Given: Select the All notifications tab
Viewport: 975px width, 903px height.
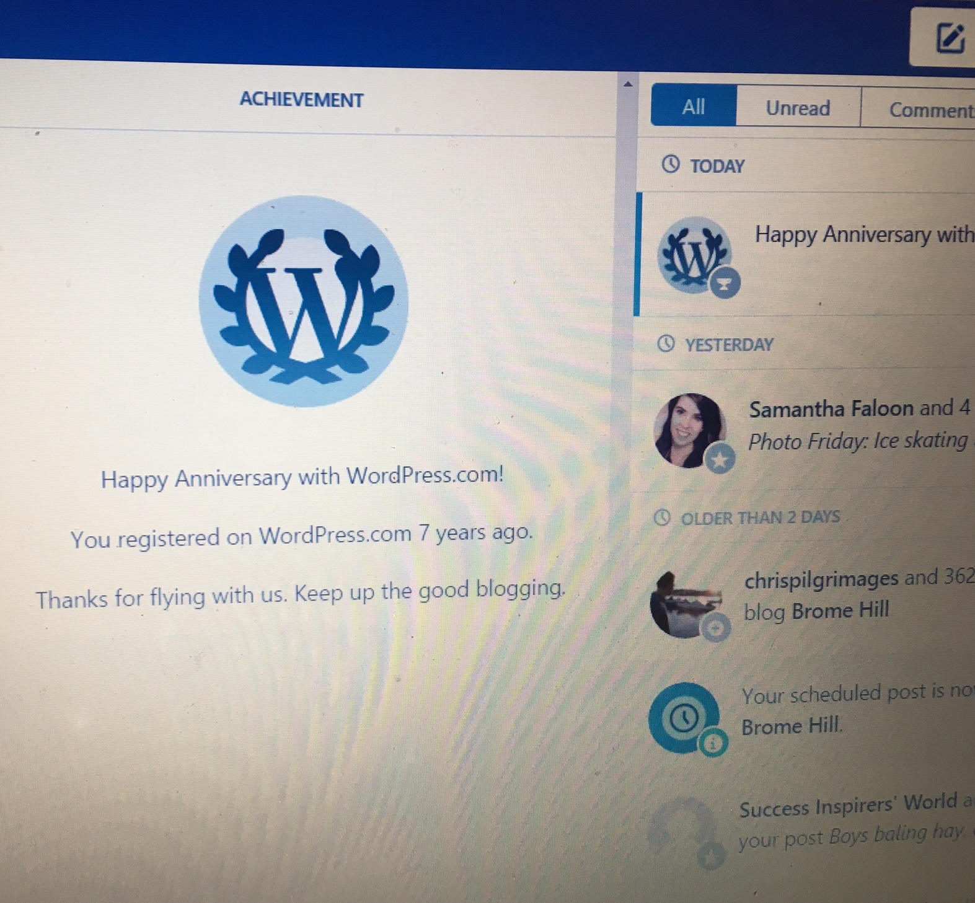Looking at the screenshot, I should click(x=694, y=107).
